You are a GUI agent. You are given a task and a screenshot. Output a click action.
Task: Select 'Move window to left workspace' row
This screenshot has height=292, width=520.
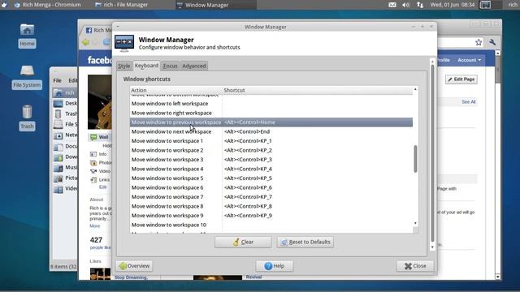[x=271, y=104]
